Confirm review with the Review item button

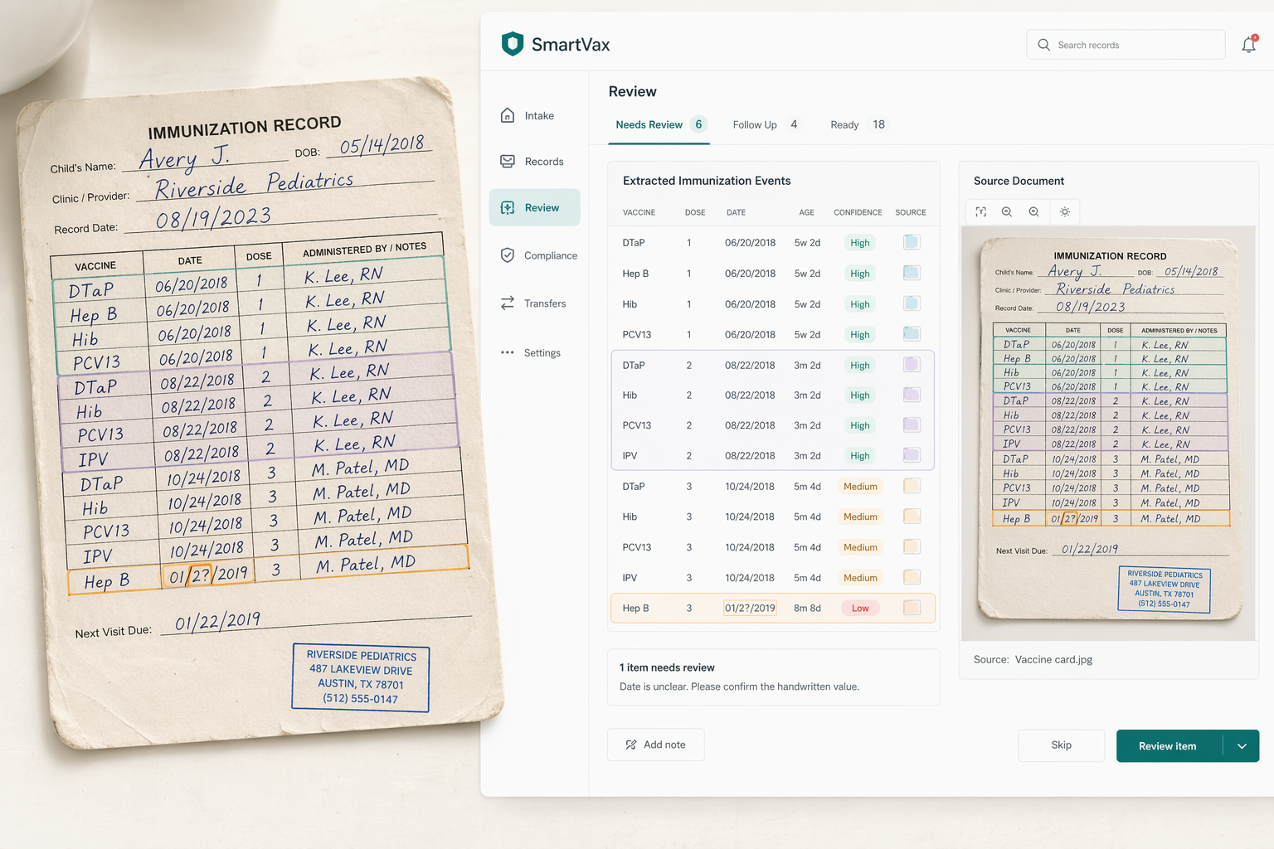1166,745
